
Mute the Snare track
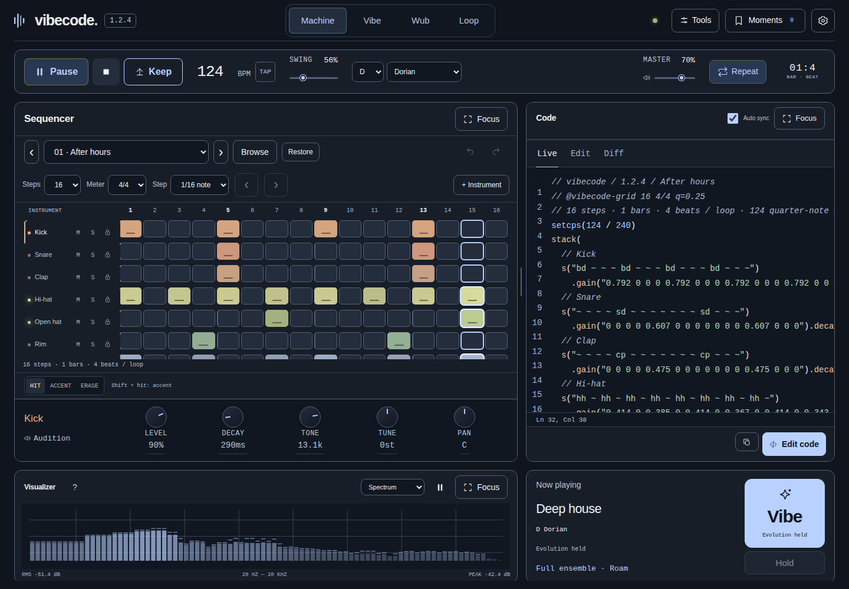click(x=78, y=255)
